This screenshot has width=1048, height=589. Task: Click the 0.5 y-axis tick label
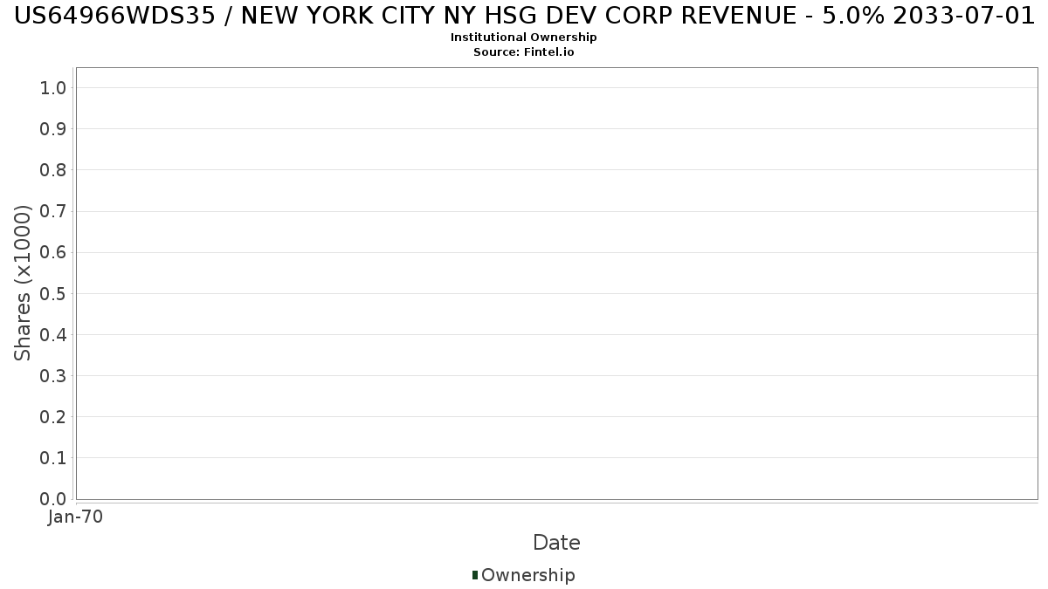53,293
